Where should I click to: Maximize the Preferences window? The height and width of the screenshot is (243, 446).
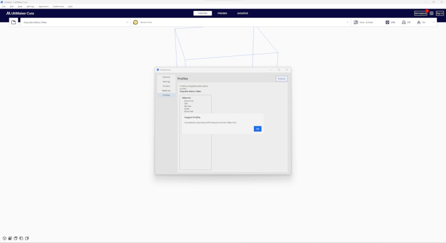(279, 70)
